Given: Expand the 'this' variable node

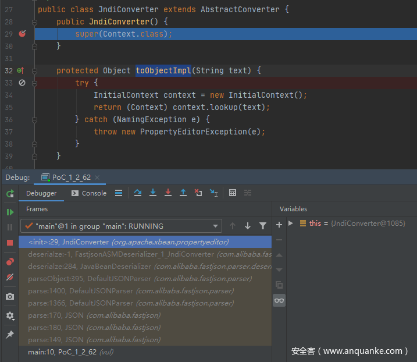Looking at the screenshot, I should [291, 223].
